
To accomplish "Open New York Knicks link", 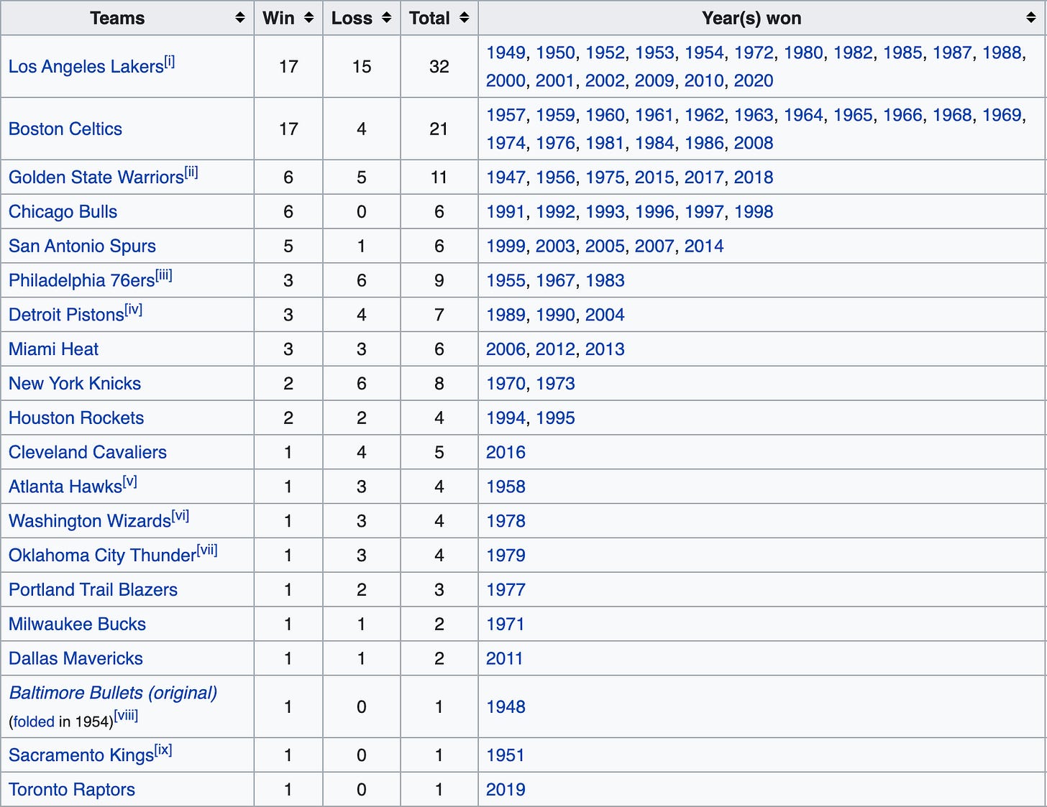I will tap(75, 384).
